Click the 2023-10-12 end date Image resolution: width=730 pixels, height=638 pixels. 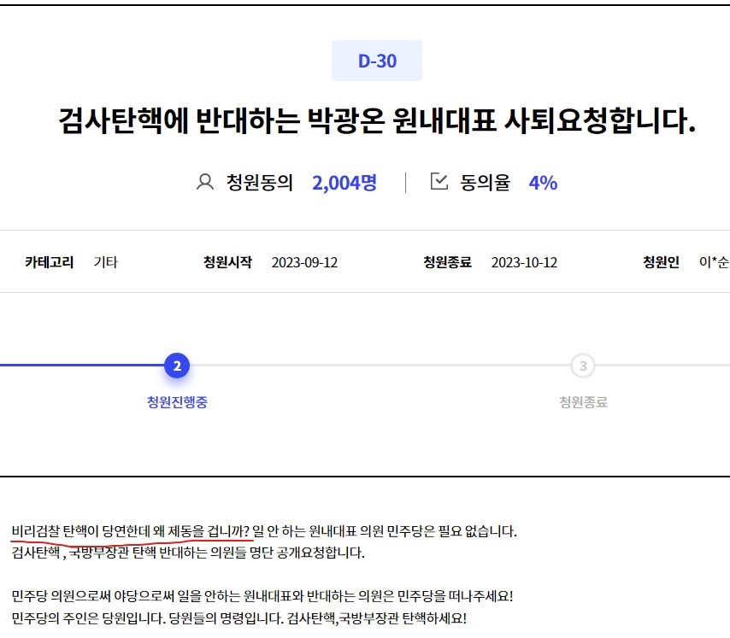point(524,262)
